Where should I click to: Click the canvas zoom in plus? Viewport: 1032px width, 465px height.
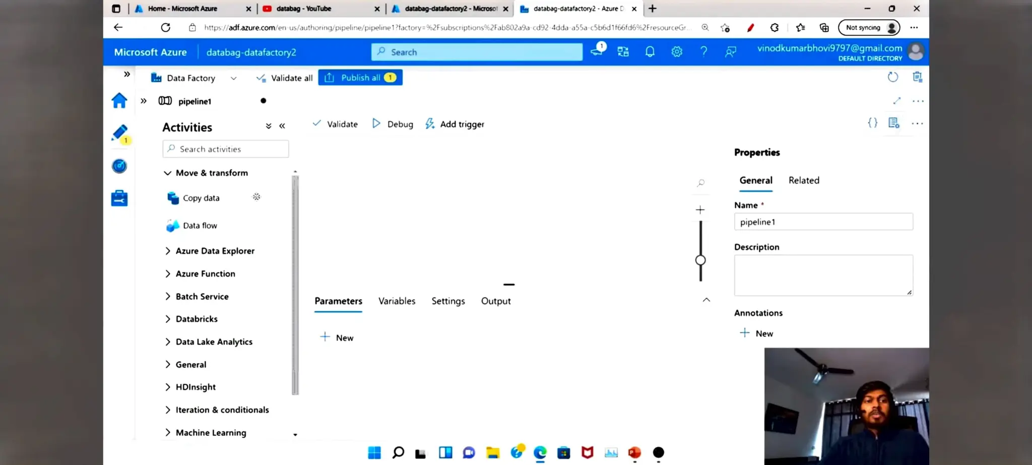coord(700,210)
